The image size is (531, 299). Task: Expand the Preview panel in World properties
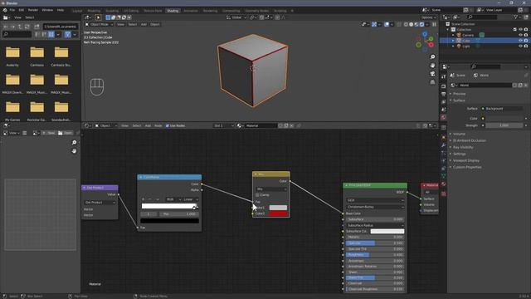pyautogui.click(x=459, y=94)
